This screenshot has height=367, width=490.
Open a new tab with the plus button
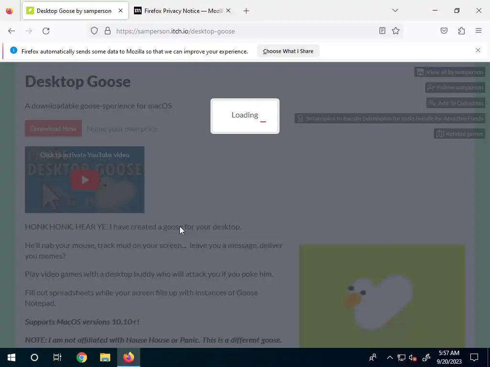[x=246, y=11]
